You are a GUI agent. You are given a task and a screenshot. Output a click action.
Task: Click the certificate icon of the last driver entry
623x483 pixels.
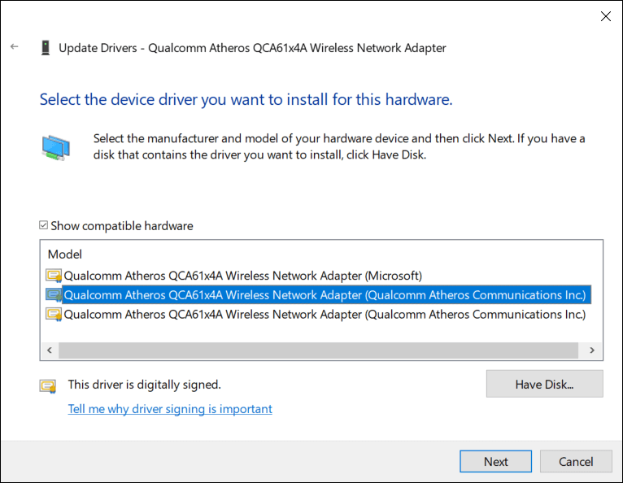tap(54, 314)
